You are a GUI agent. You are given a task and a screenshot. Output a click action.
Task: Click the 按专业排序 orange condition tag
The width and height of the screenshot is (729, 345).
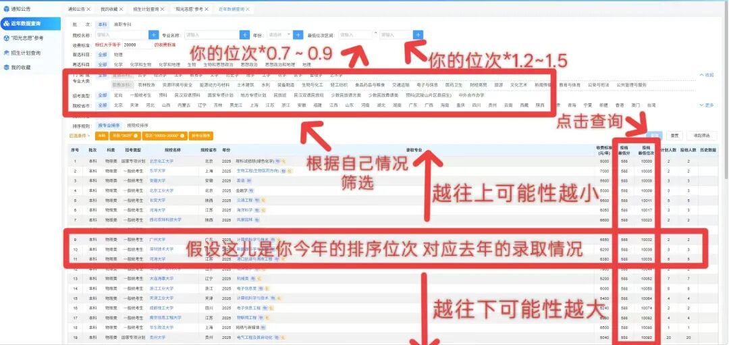point(201,136)
